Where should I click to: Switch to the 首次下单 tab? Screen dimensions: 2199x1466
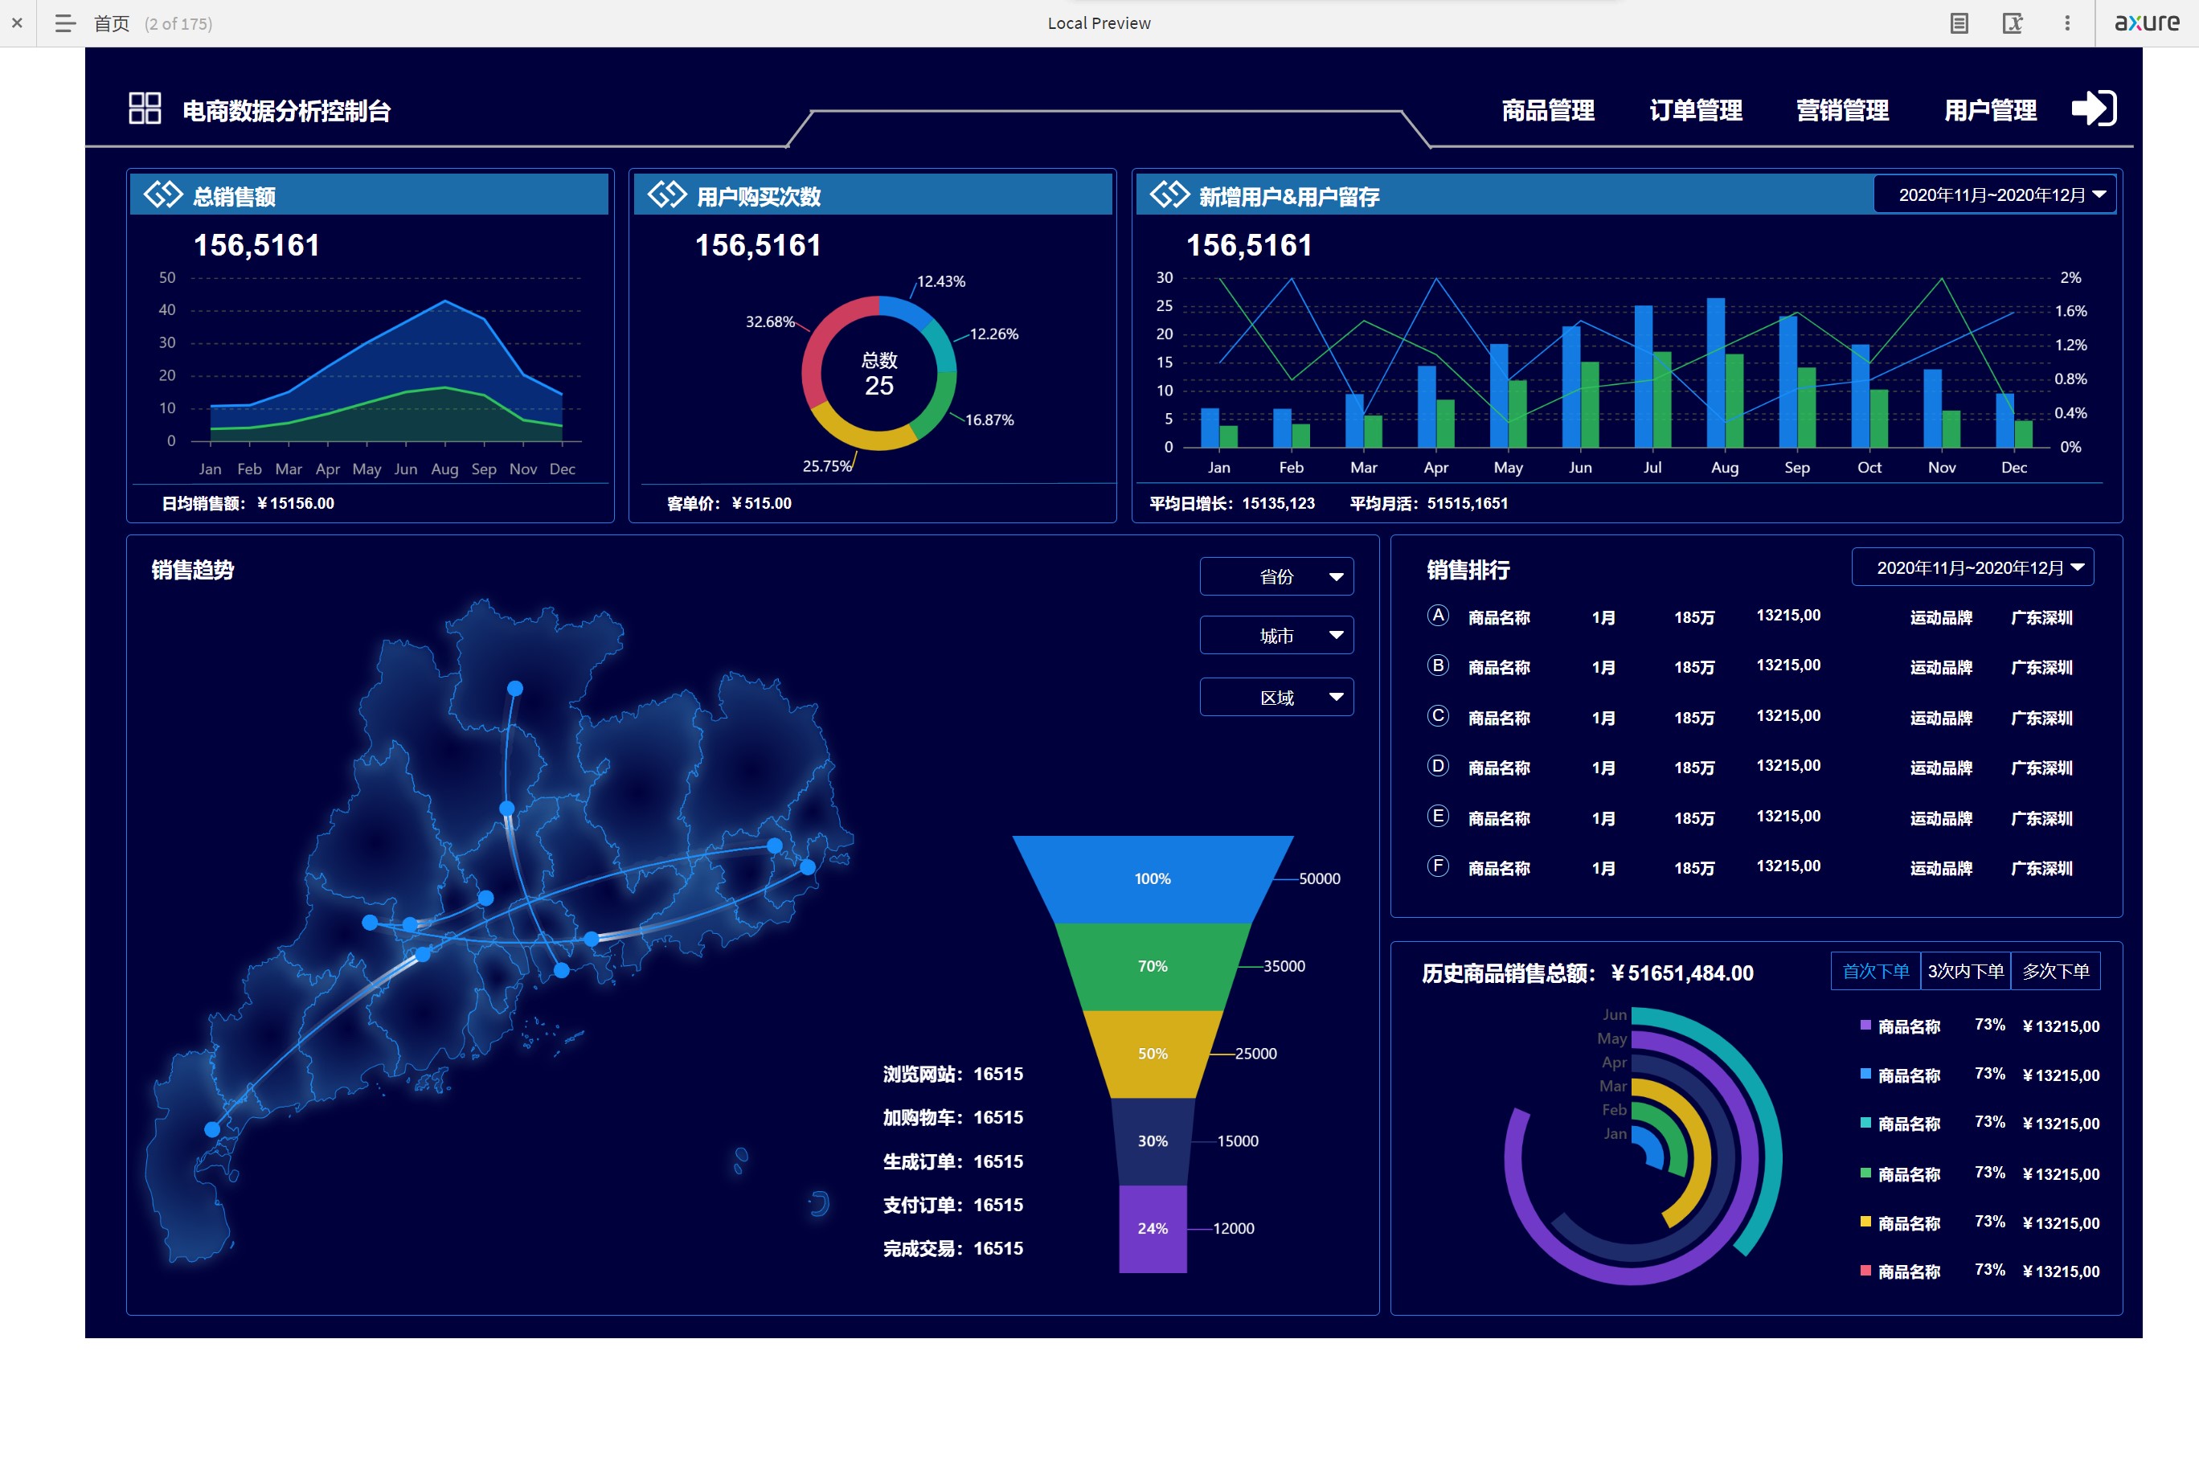point(1876,972)
